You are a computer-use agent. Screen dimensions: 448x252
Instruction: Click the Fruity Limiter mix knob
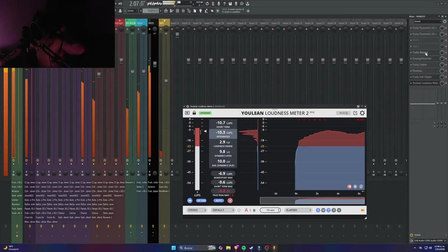[442, 65]
